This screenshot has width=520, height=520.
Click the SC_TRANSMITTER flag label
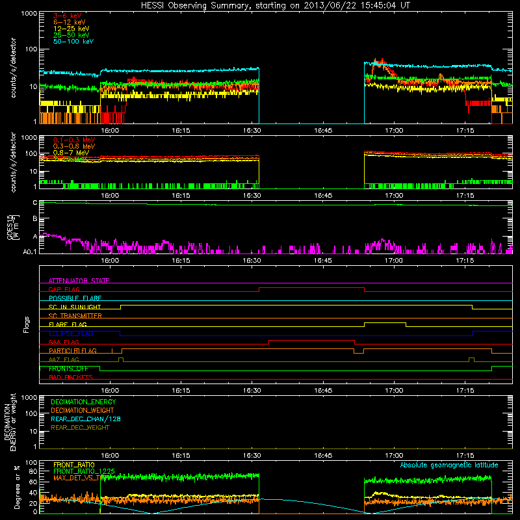pos(75,315)
